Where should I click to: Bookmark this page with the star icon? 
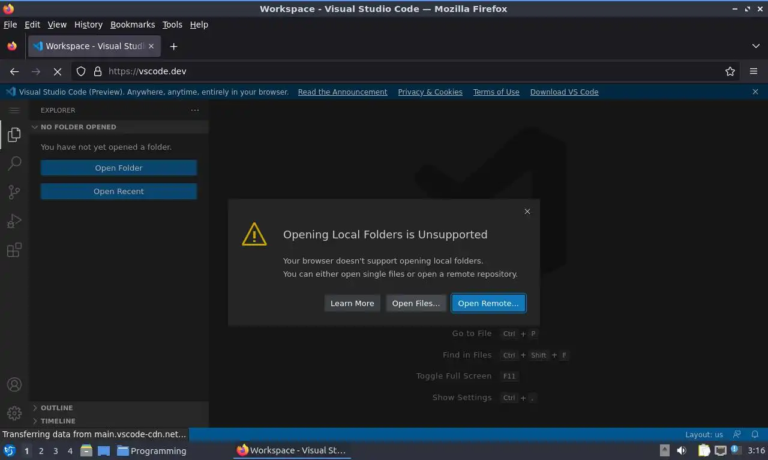(x=730, y=71)
